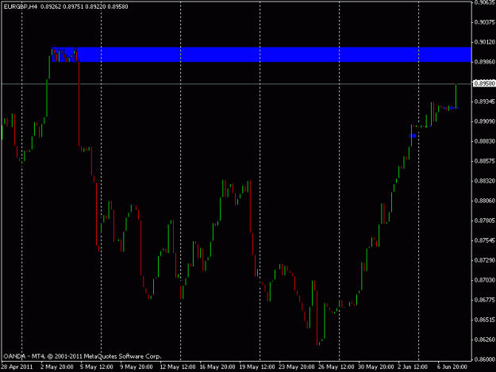The image size is (496, 372).
Task: Click the 0.89860 price scale label
Action: point(485,62)
